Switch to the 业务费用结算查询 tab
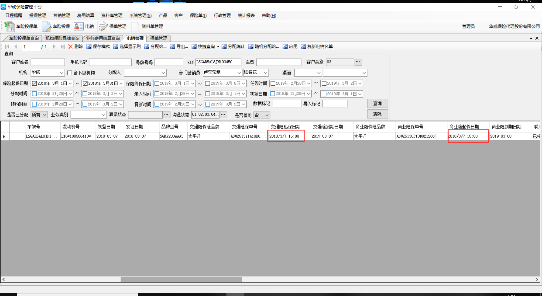 click(x=103, y=38)
